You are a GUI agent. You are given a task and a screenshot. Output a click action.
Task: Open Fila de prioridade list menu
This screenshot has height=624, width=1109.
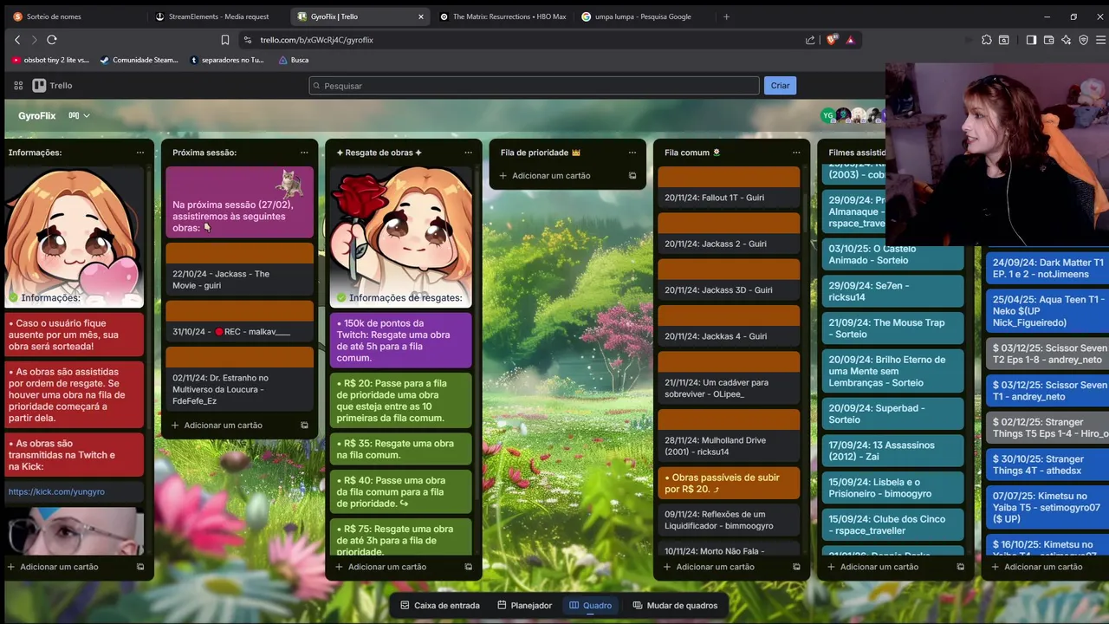632,153
